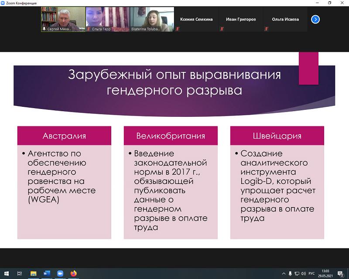
Task: Open the clock and calendar flyout
Action: 325,273
